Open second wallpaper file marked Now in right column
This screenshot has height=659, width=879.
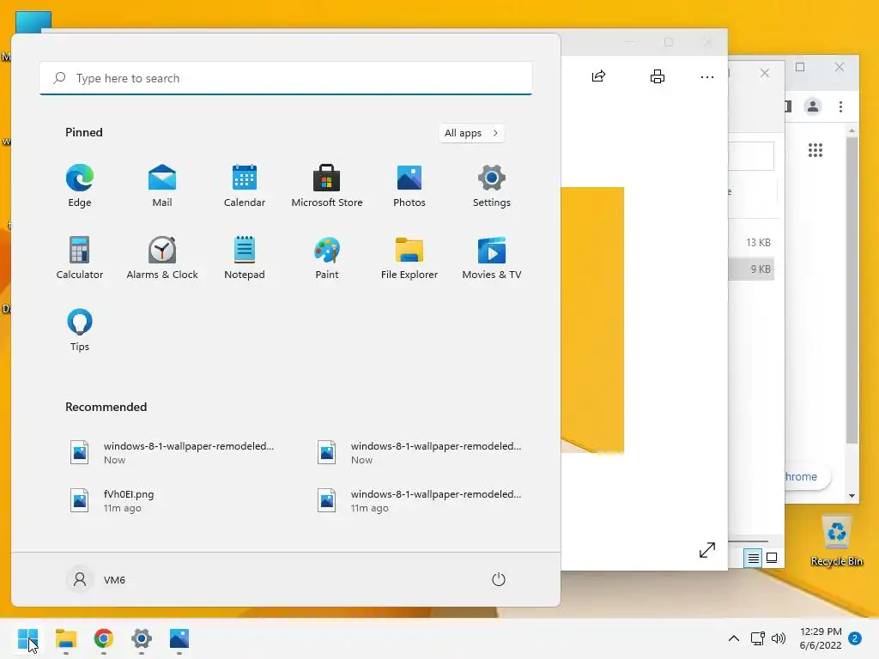point(421,452)
